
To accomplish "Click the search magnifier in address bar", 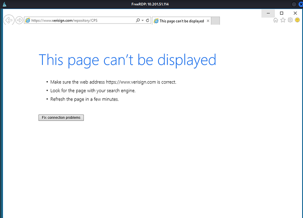I will pyautogui.click(x=138, y=20).
